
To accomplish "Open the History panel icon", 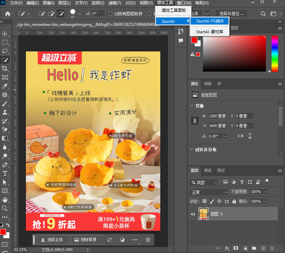I will pyautogui.click(x=181, y=32).
